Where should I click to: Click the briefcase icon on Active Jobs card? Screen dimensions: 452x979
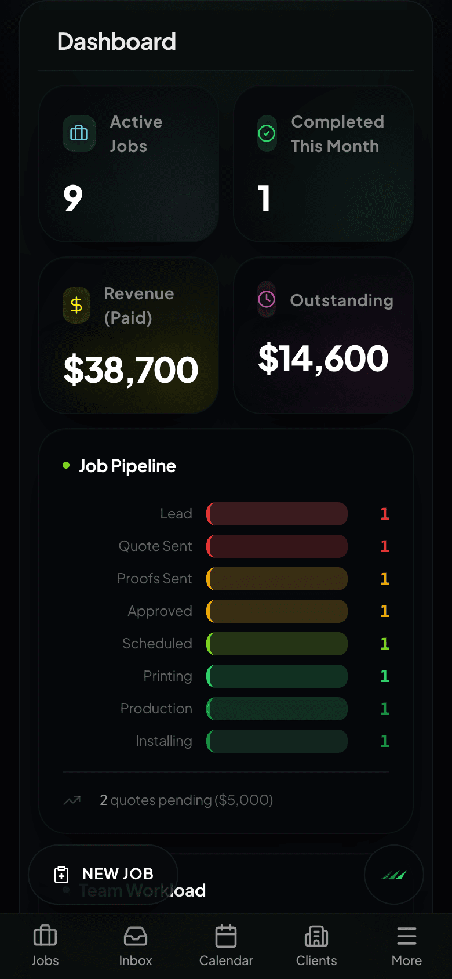(x=78, y=133)
